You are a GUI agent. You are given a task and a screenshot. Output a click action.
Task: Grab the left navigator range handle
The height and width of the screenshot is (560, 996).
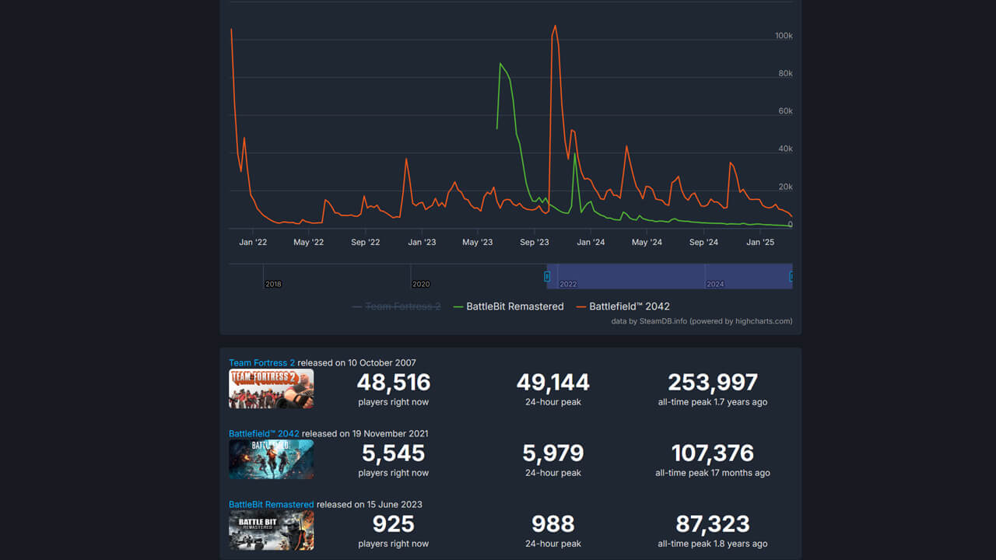coord(547,276)
